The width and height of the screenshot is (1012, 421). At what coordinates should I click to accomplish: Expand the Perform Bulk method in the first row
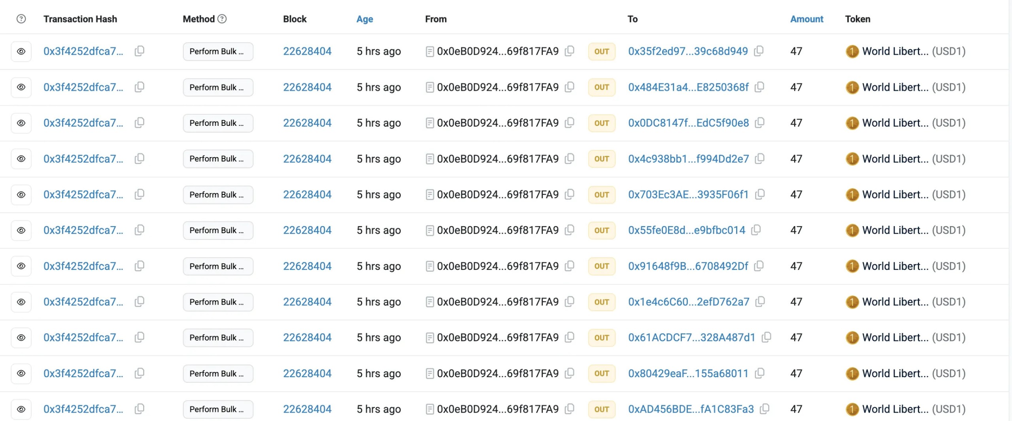tap(218, 51)
